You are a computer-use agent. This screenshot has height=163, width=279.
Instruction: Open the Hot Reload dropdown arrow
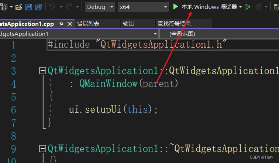[266, 7]
